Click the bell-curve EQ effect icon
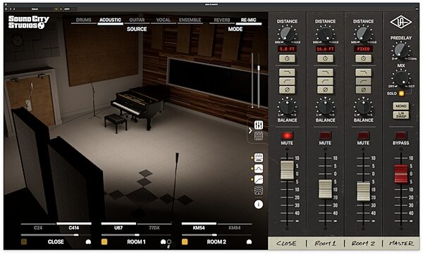 [259, 169]
